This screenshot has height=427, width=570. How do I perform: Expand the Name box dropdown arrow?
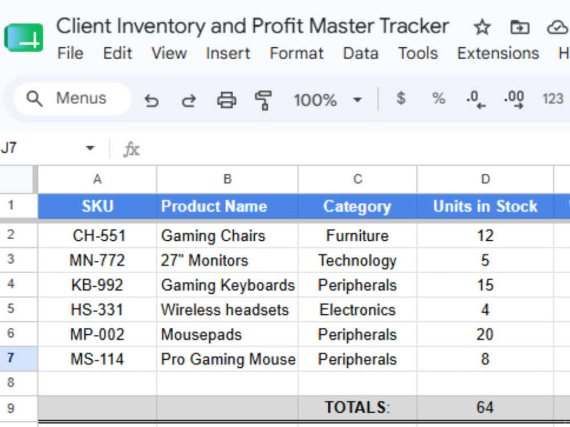pyautogui.click(x=90, y=148)
